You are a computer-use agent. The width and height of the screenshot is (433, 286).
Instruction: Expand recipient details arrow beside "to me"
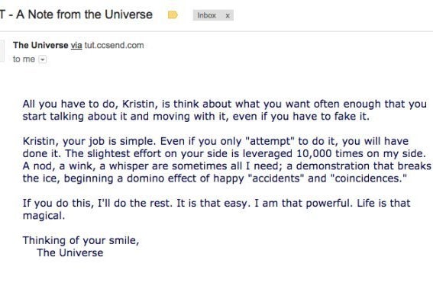42,59
